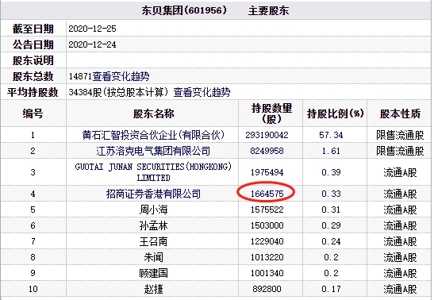Viewport: 434px width, 300px height.
Task: Click 流通A股 in the 赵捷 row
Action: (400, 289)
